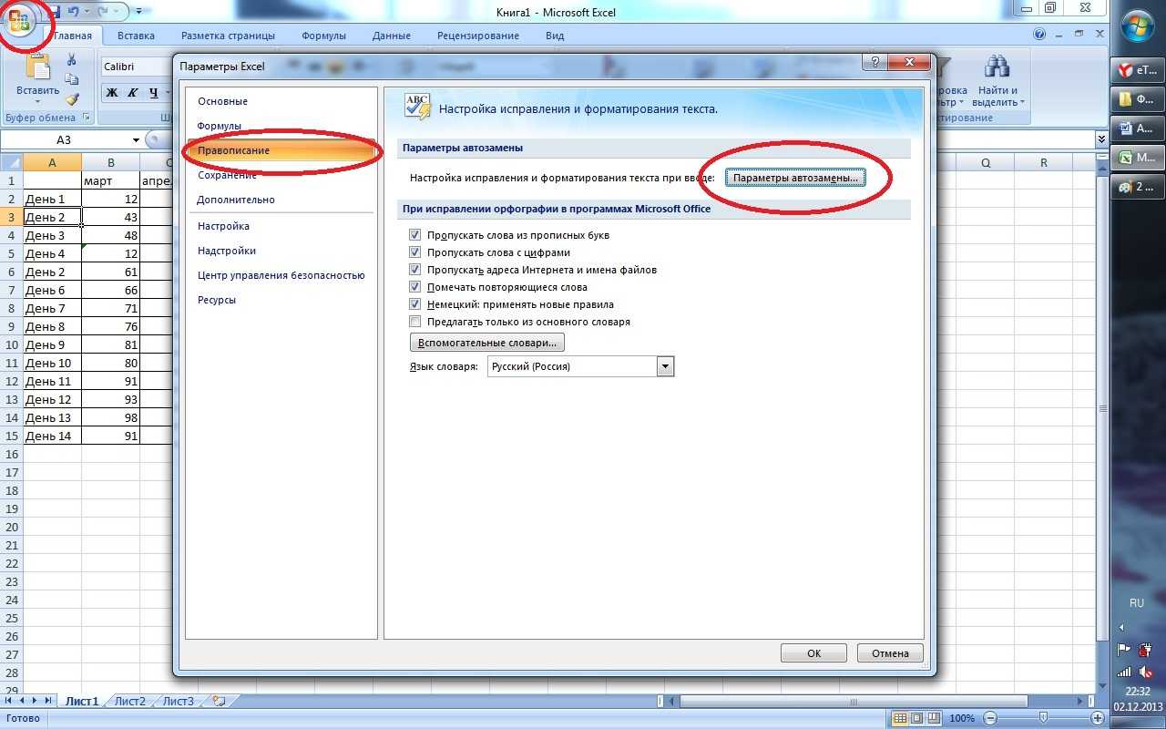Open the Центр управления безопасностью category
The image size is (1166, 729).
tap(281, 275)
